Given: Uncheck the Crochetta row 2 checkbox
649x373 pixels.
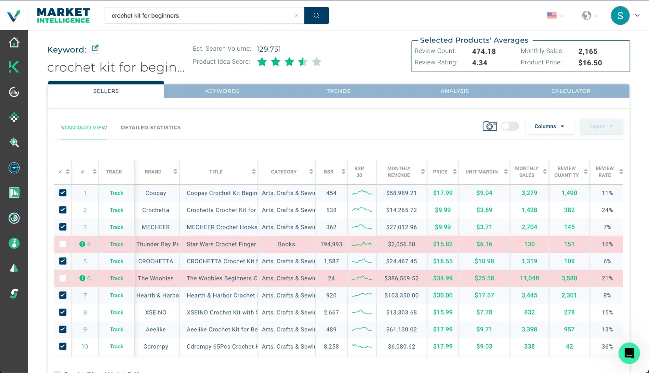Looking at the screenshot, I should coord(63,210).
